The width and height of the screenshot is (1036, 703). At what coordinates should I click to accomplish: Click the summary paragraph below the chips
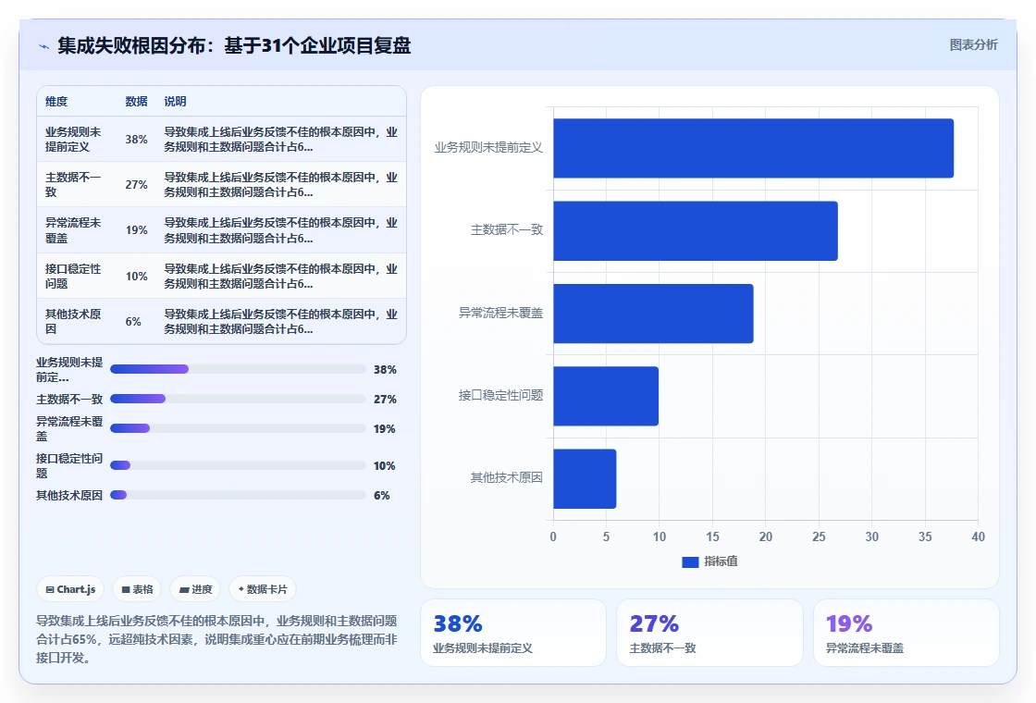point(216,639)
